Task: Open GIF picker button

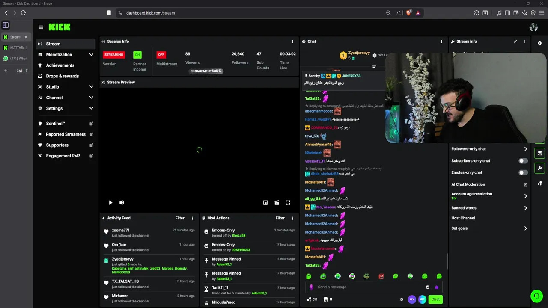Action: pyautogui.click(x=422, y=299)
